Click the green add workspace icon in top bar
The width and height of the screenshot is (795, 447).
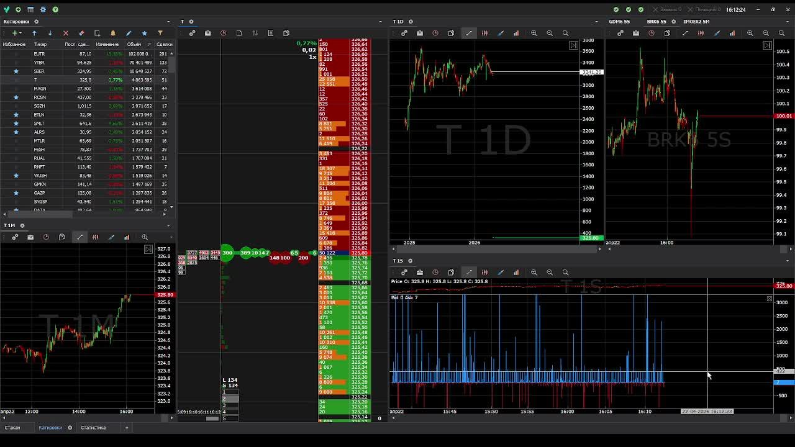pos(18,9)
